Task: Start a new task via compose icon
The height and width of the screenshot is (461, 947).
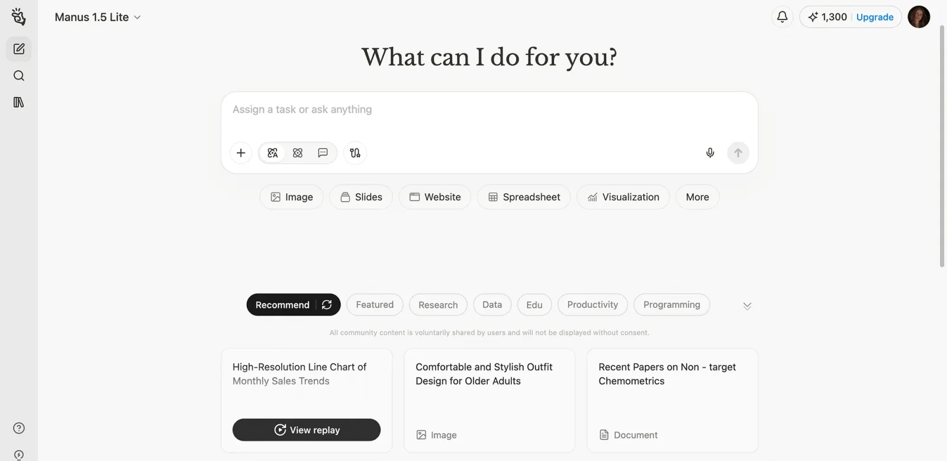Action: click(x=19, y=49)
